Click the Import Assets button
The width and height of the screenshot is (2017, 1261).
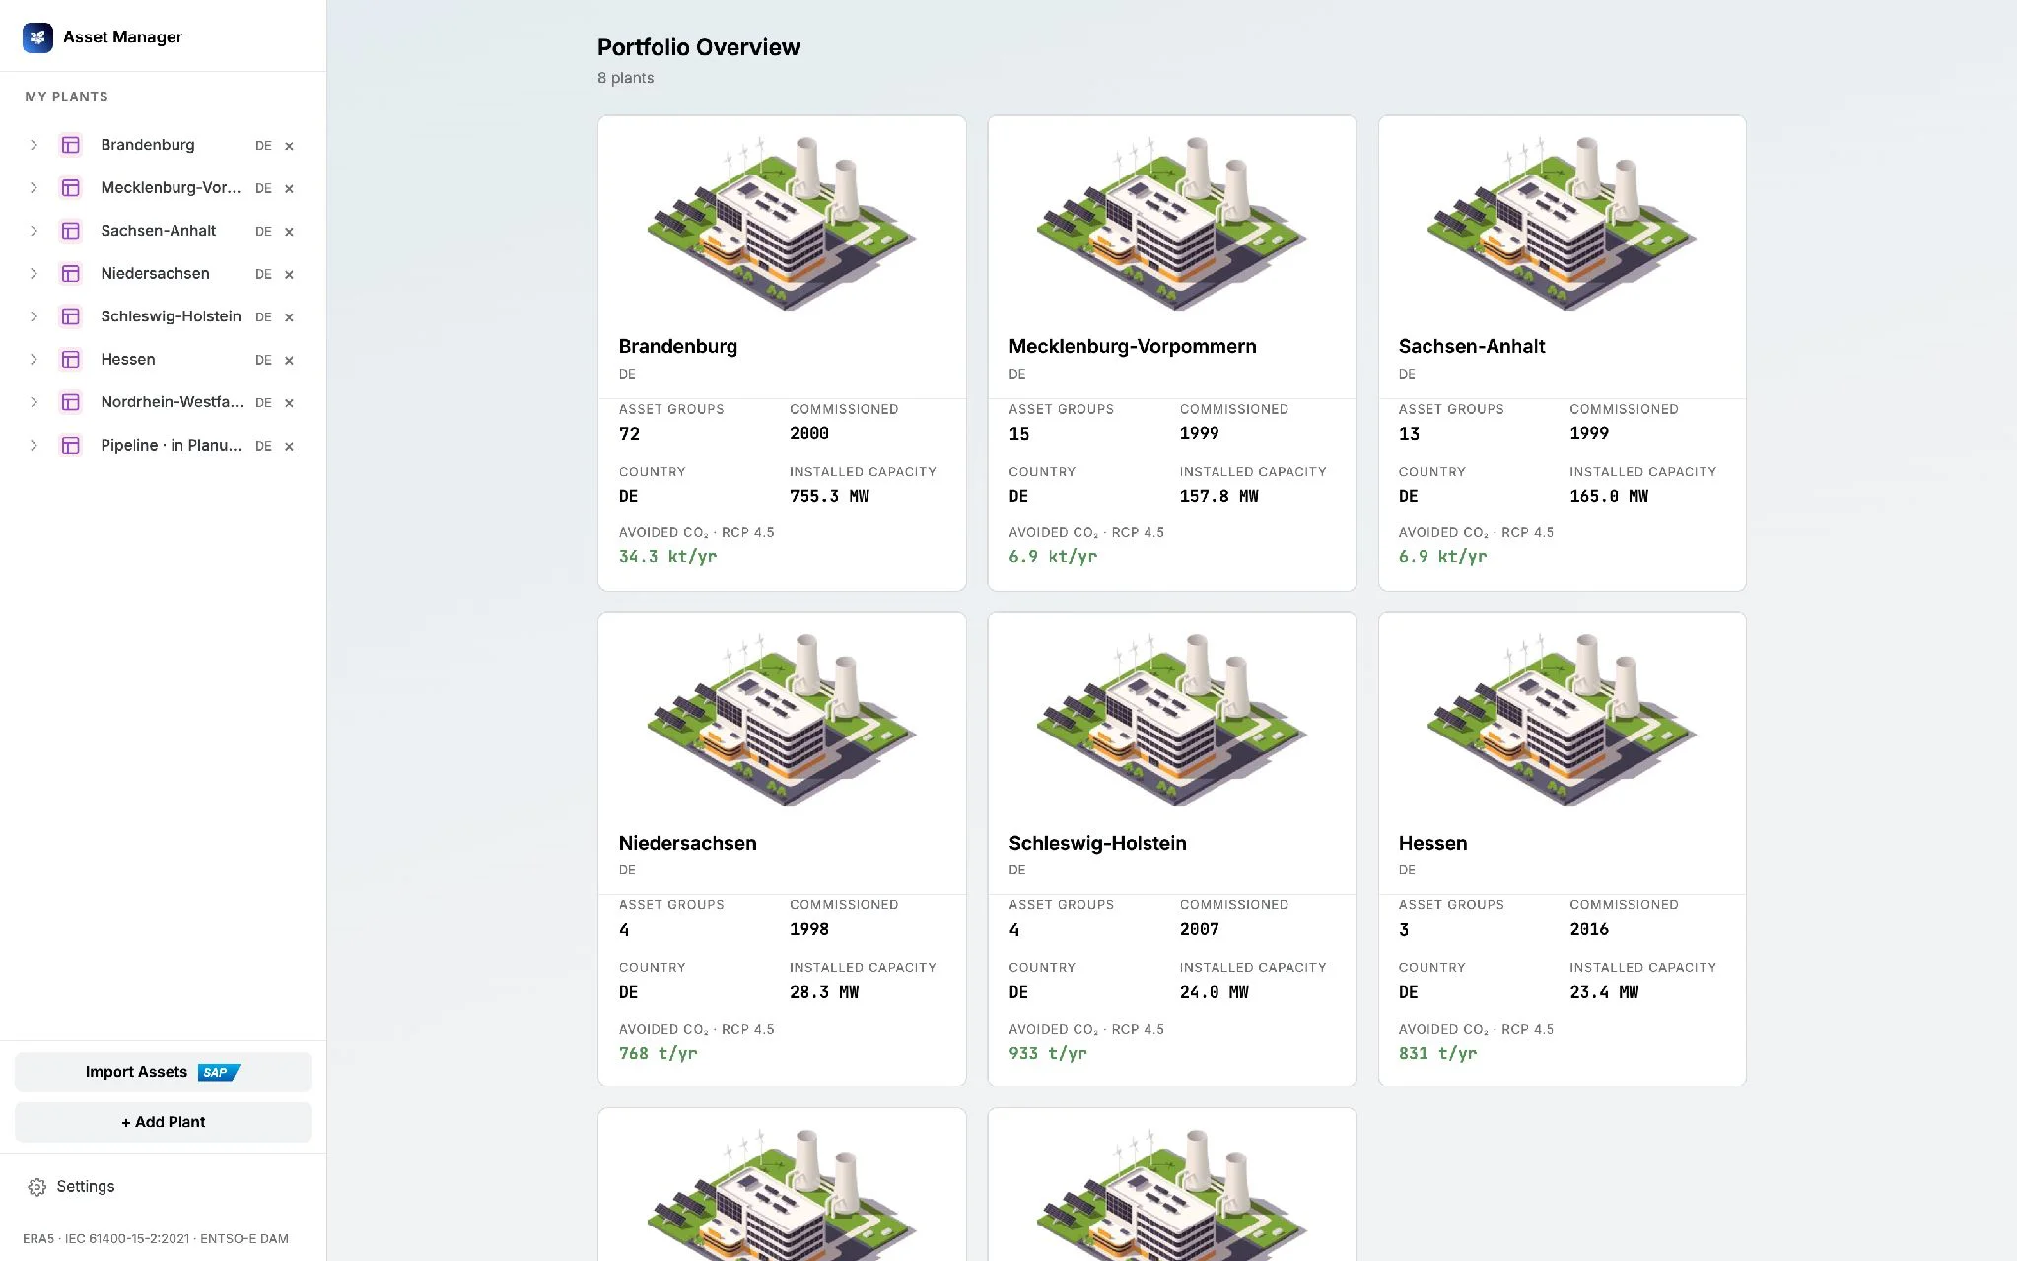pos(163,1072)
